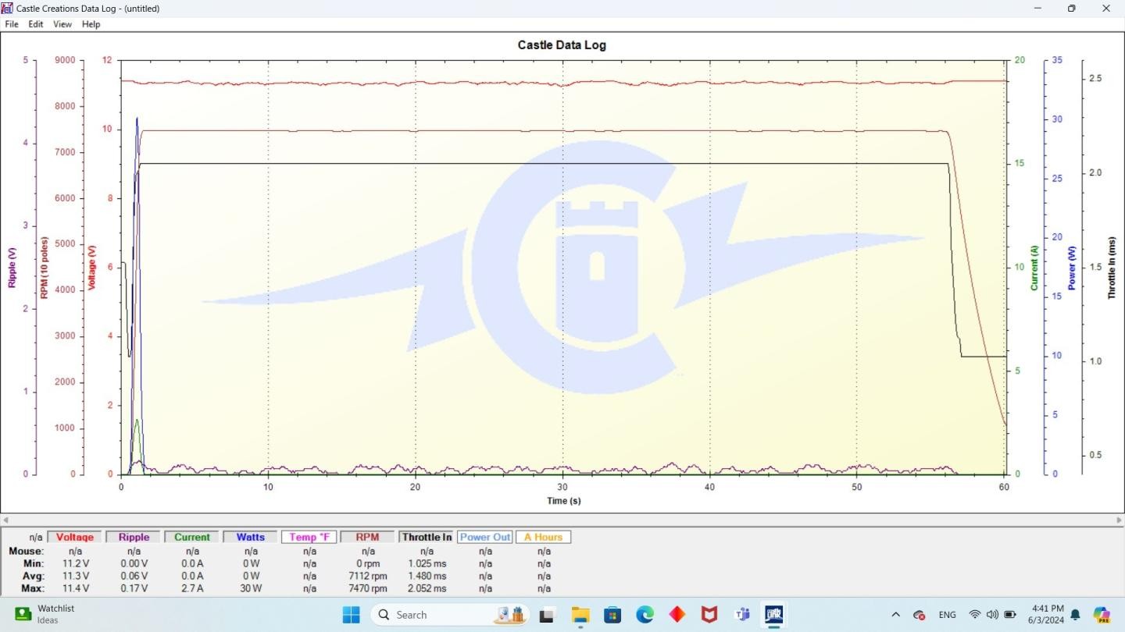Screen dimensions: 1125x632
Task: Open Microsoft Store from the taskbar
Action: 612,615
